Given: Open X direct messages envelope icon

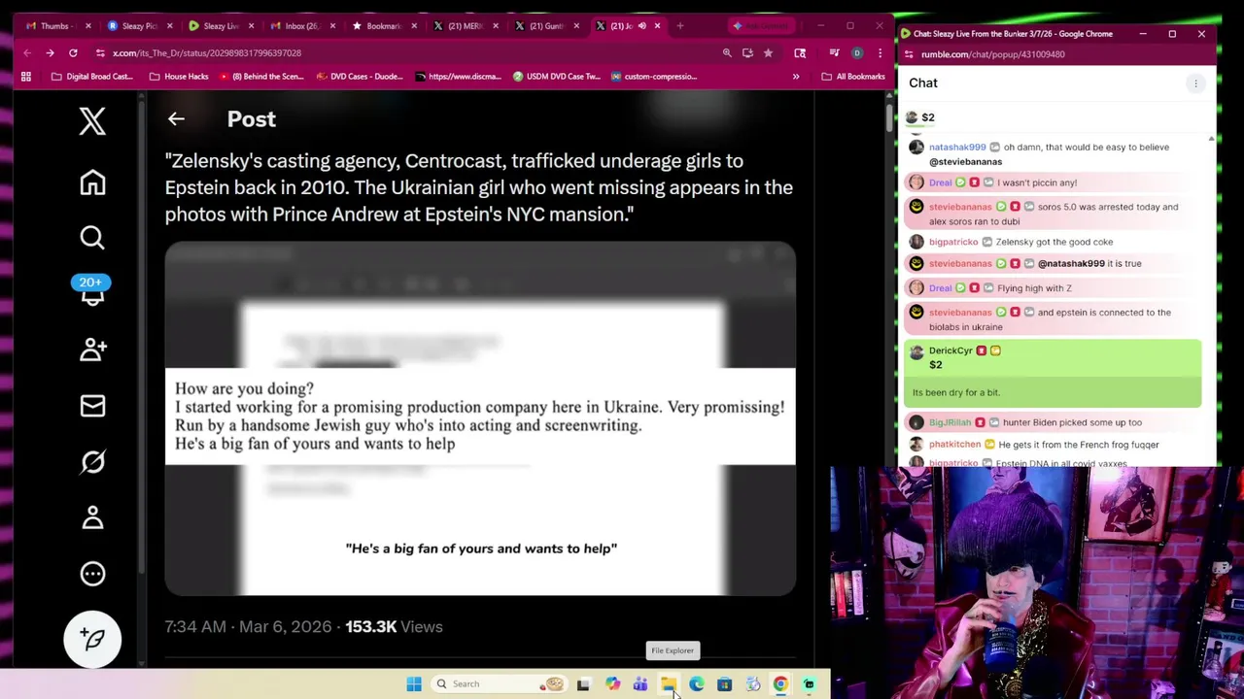Looking at the screenshot, I should click(92, 406).
